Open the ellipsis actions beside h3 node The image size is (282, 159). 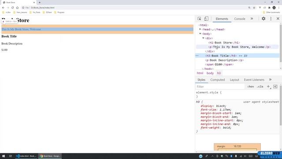tap(197, 56)
